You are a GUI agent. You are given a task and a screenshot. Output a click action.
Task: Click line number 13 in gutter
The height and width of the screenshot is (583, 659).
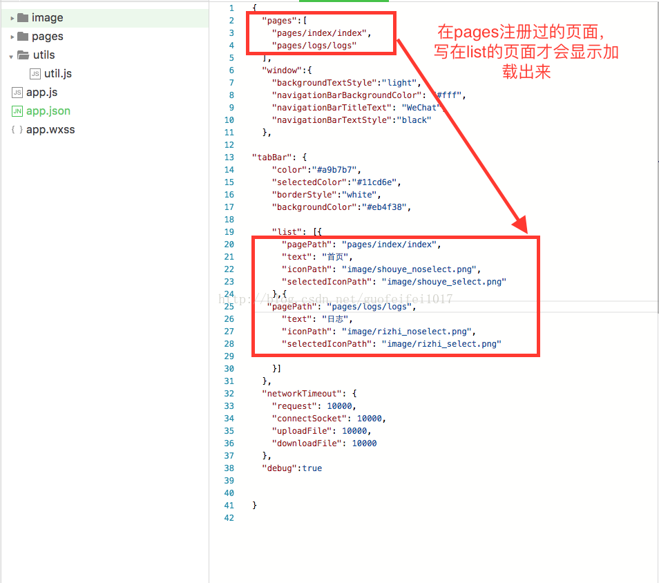pos(229,157)
